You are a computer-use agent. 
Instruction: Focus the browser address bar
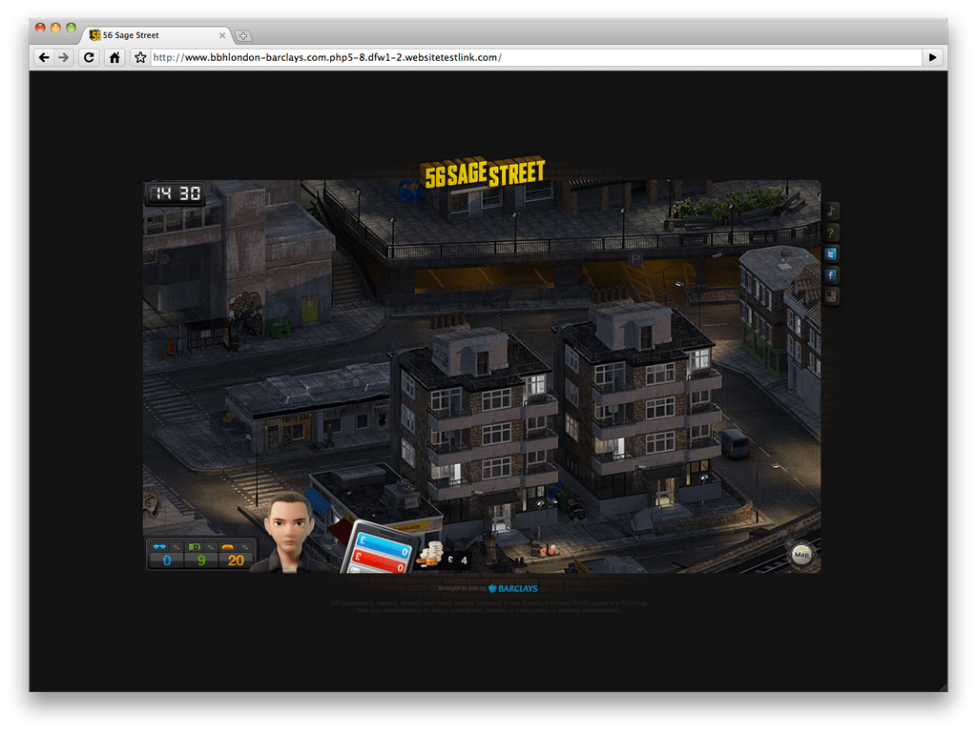click(536, 57)
